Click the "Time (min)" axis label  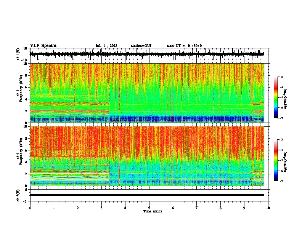[x=153, y=211]
